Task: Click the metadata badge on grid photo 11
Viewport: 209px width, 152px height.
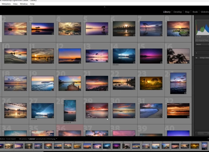Action: 53,62
